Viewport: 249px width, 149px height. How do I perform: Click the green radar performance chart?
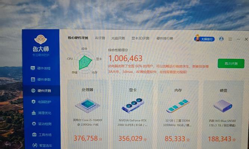(85, 62)
